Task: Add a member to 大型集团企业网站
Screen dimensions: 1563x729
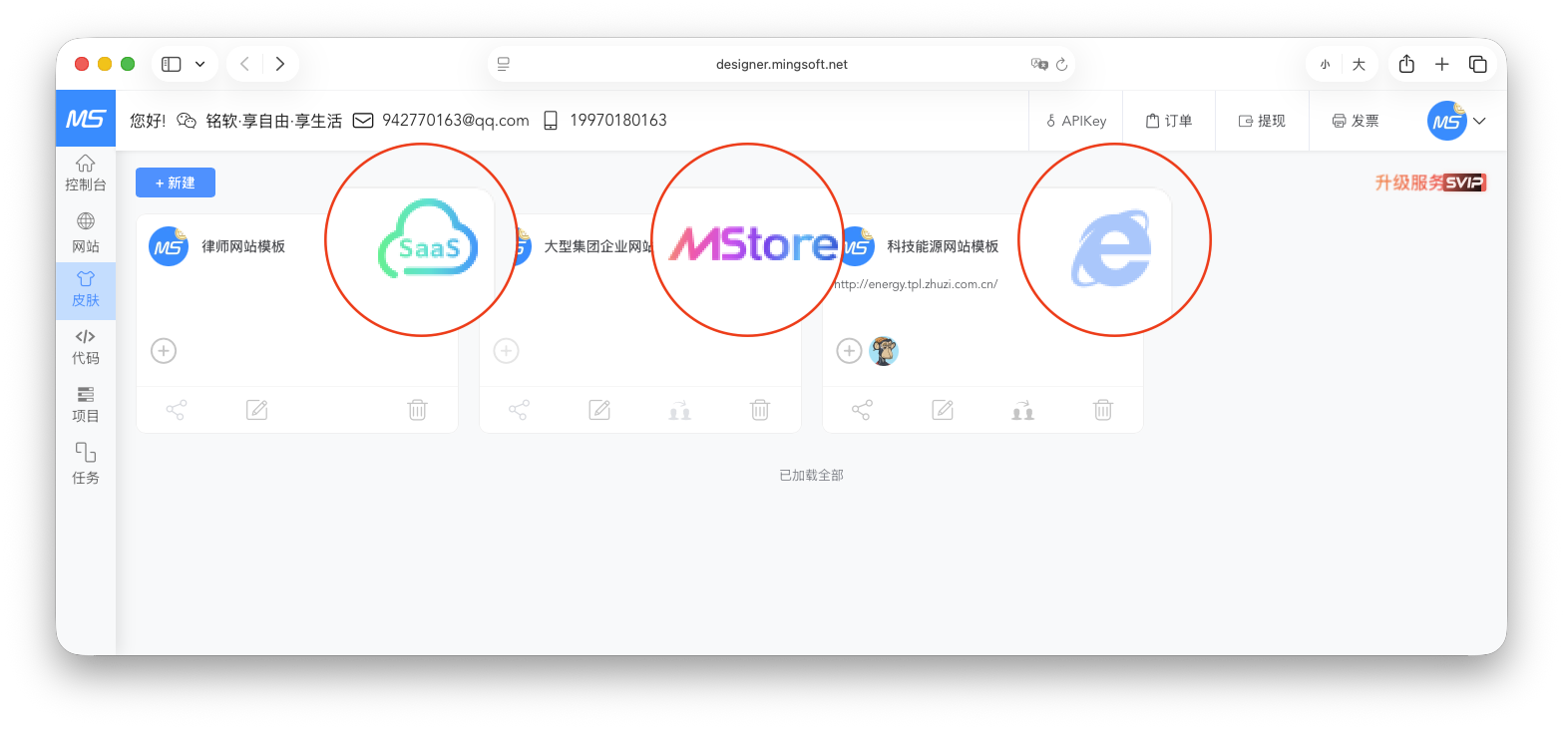Action: (x=507, y=351)
